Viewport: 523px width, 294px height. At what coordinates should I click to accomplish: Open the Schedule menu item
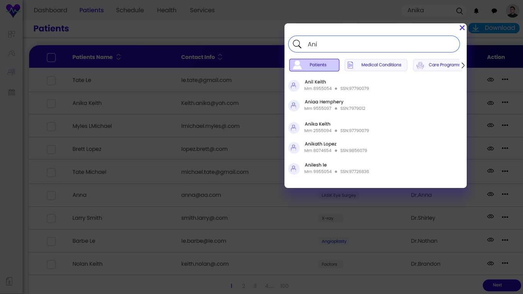pyautogui.click(x=130, y=10)
